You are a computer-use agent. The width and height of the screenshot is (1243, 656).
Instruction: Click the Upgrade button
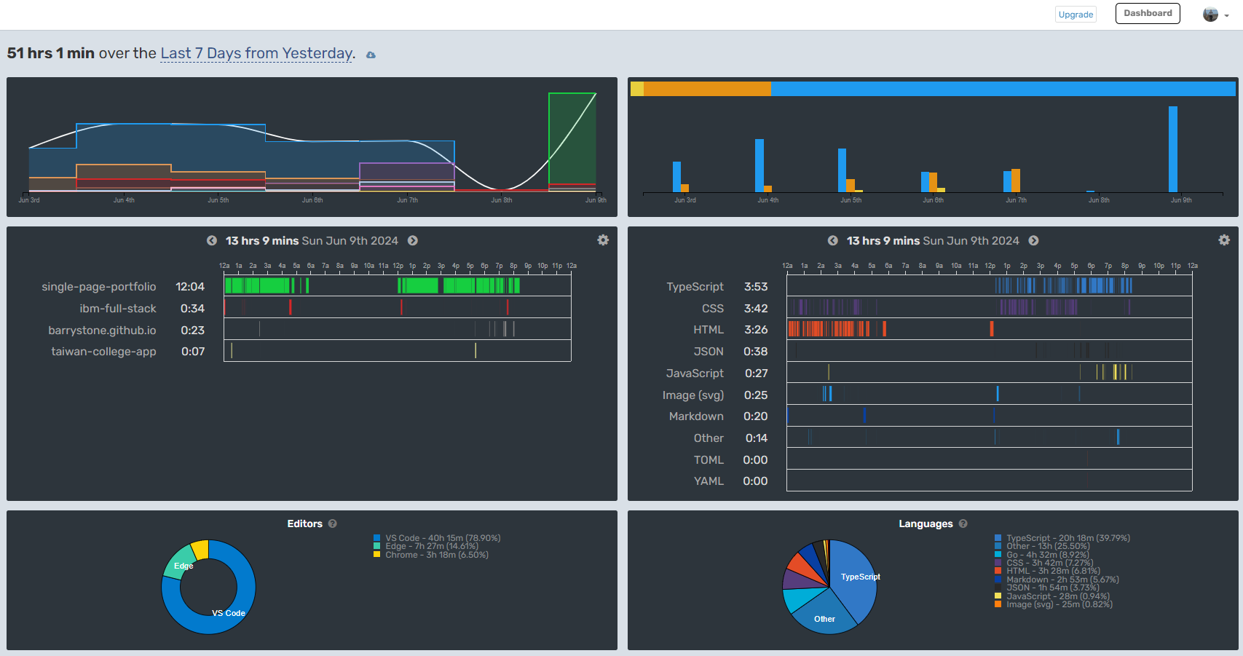[1076, 15]
